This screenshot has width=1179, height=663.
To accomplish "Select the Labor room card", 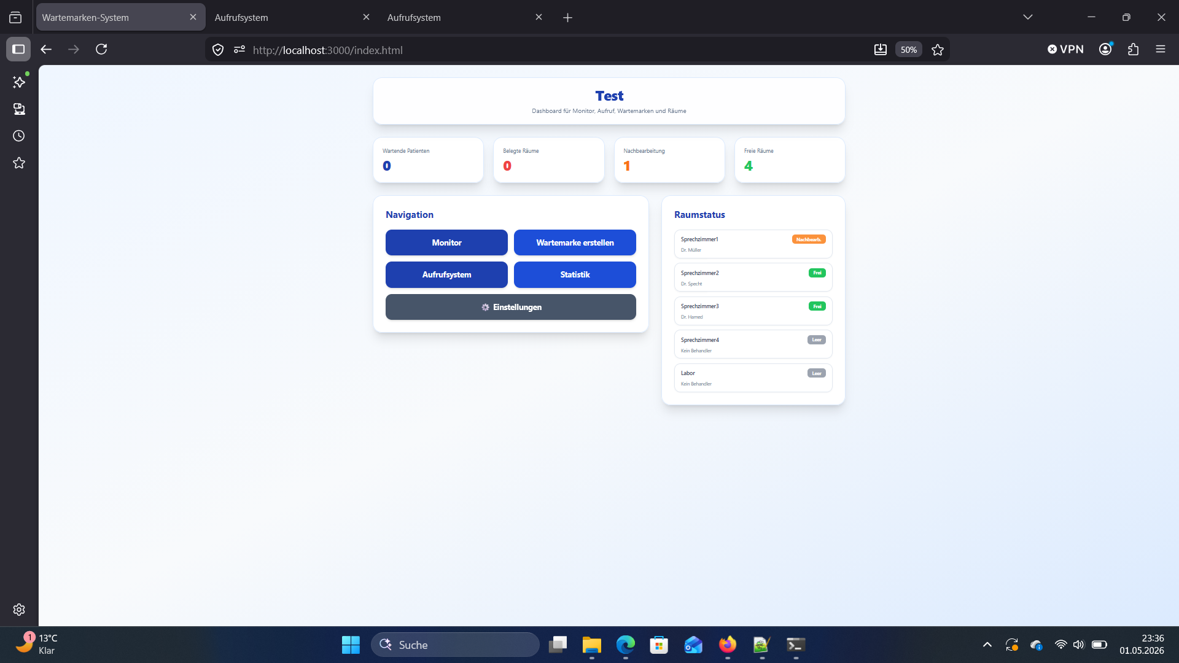I will click(x=753, y=378).
